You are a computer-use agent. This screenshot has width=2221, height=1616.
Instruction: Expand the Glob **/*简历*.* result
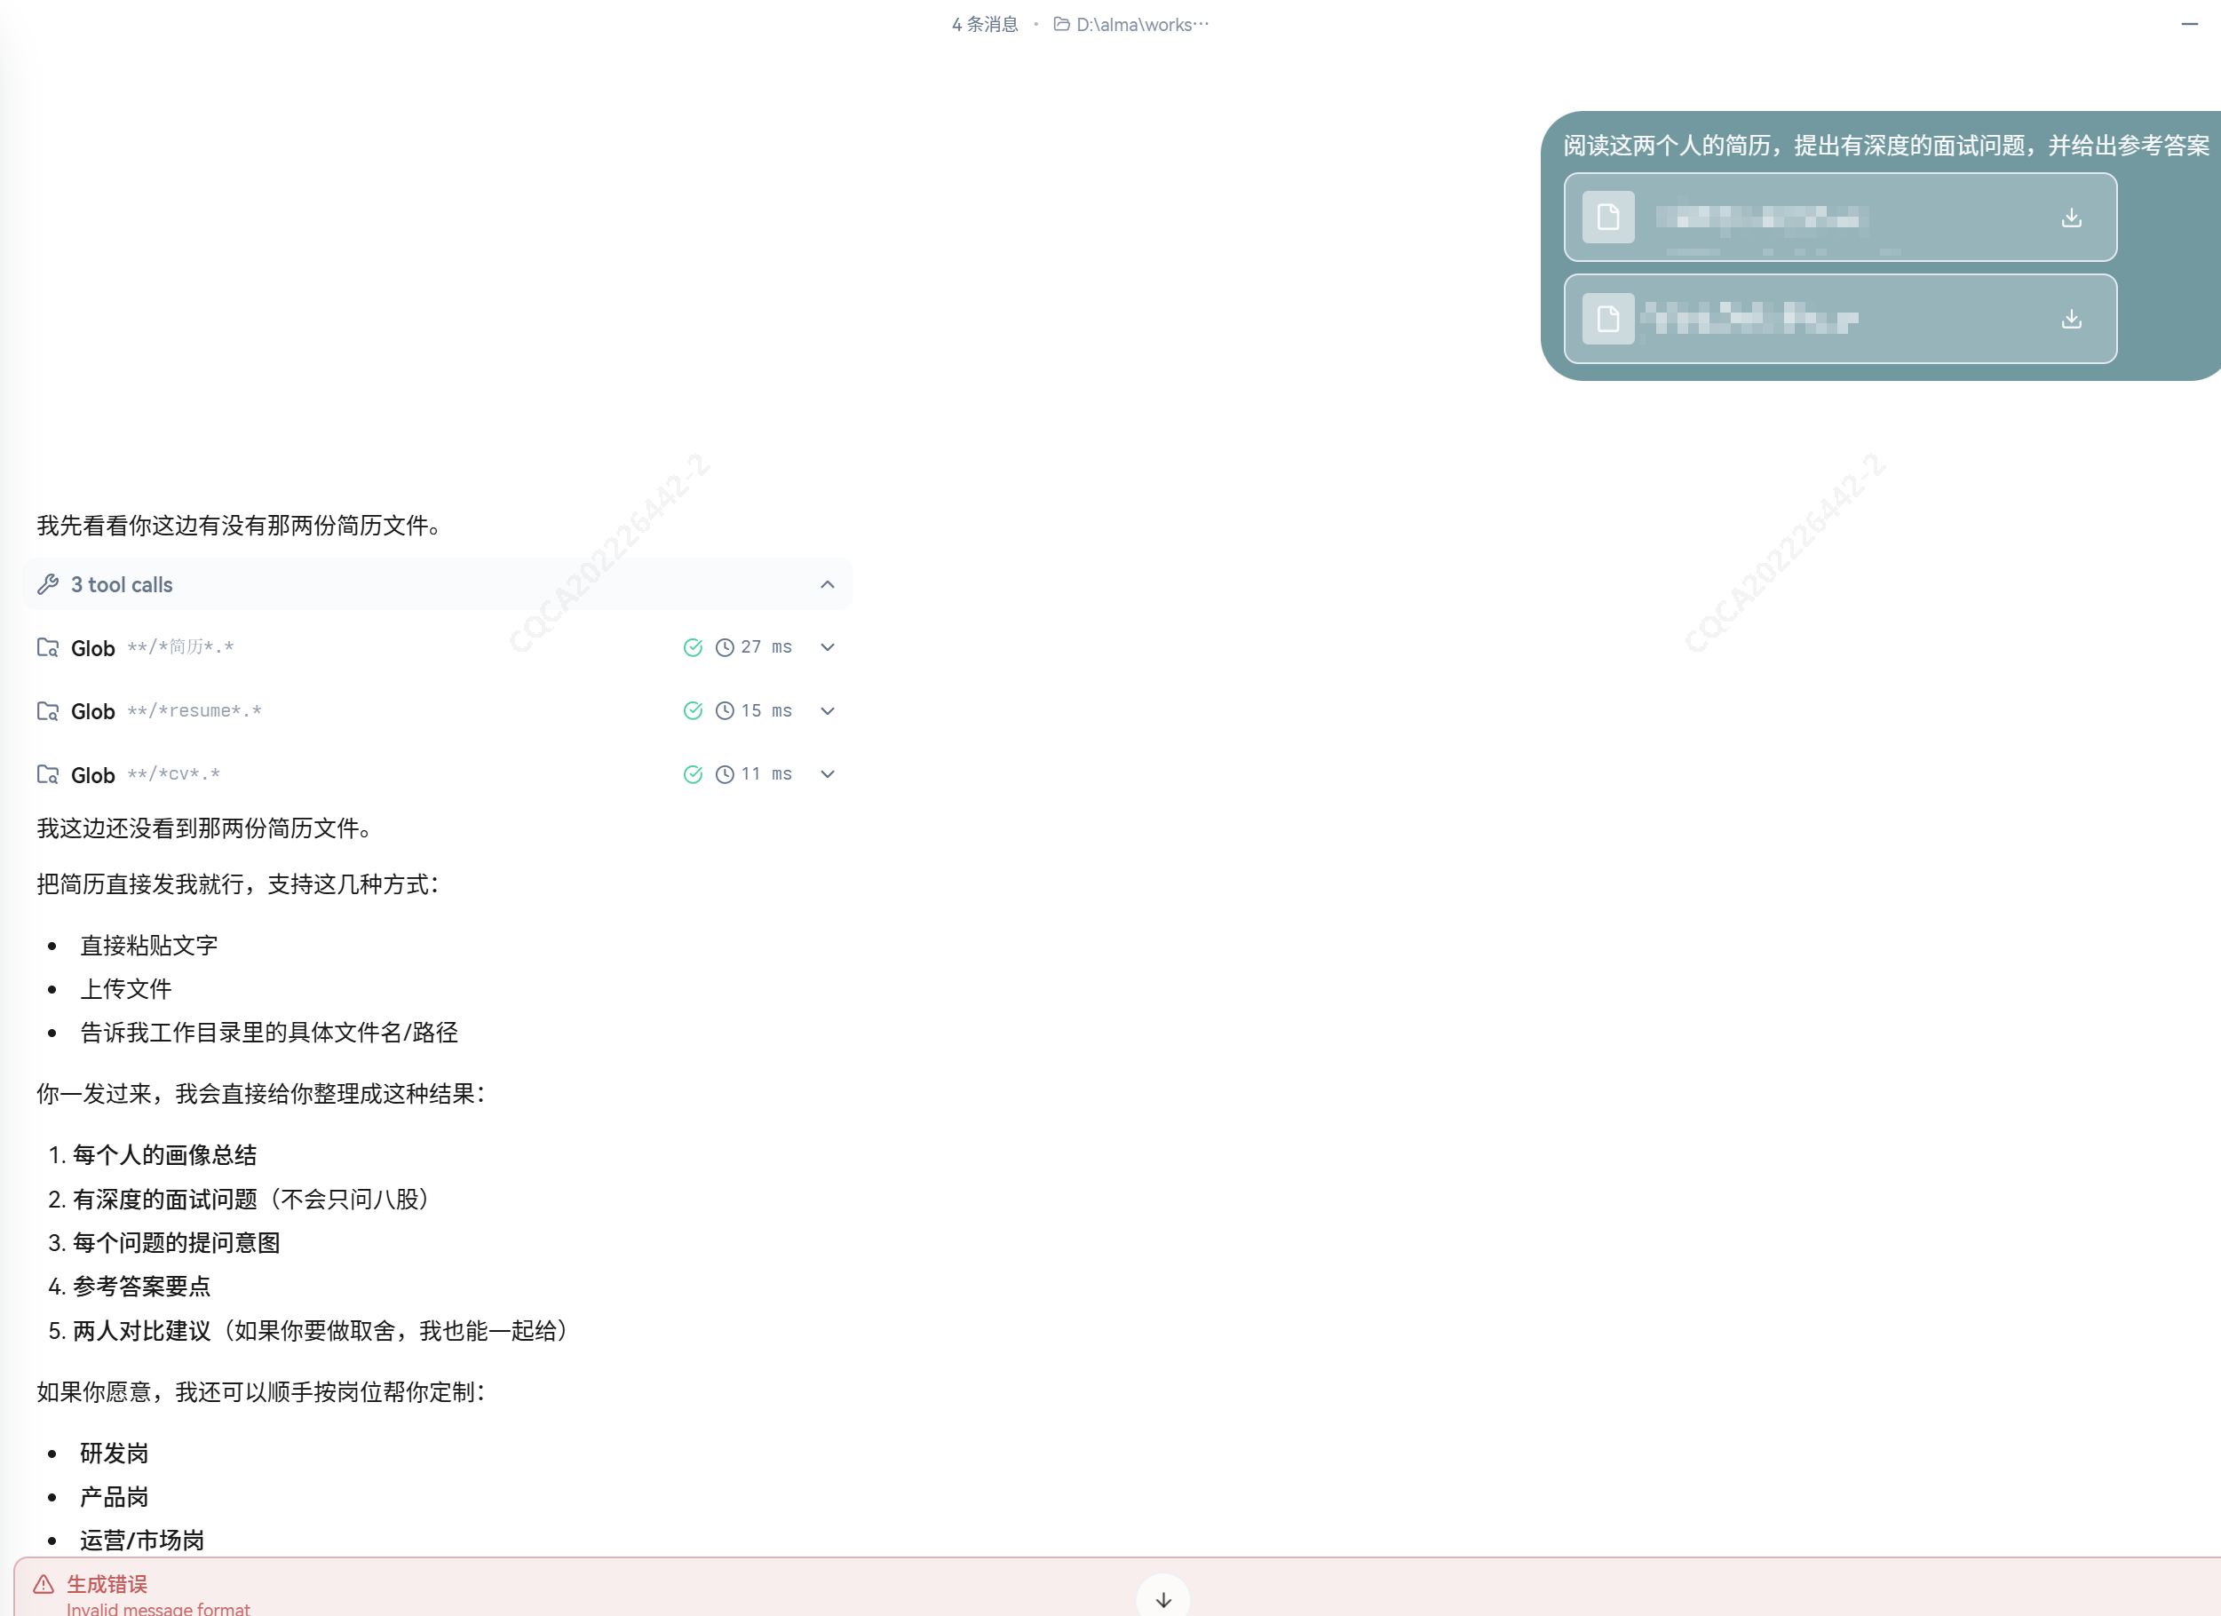pos(828,647)
